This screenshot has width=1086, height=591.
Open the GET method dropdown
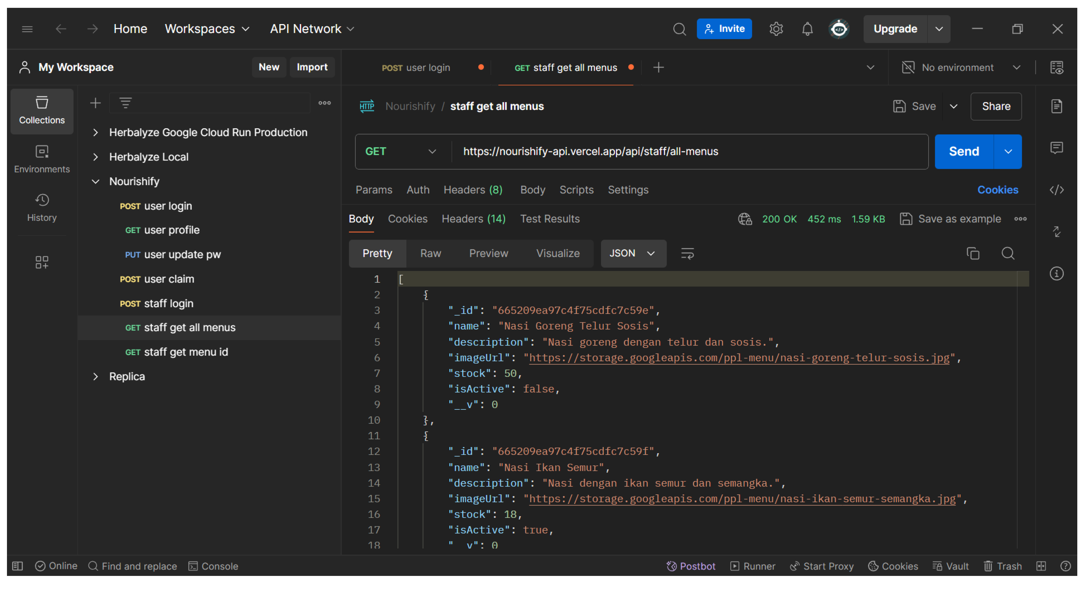[x=400, y=151]
